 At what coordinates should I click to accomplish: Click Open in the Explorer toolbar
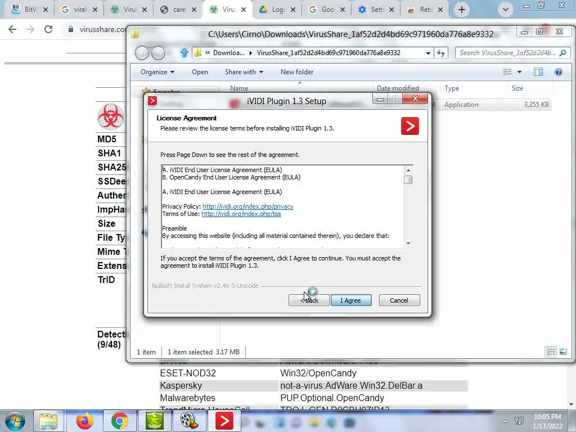coord(200,72)
